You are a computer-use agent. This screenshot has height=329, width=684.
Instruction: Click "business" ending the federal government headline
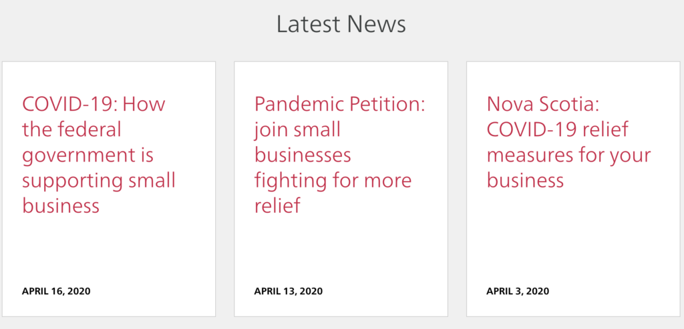[61, 206]
